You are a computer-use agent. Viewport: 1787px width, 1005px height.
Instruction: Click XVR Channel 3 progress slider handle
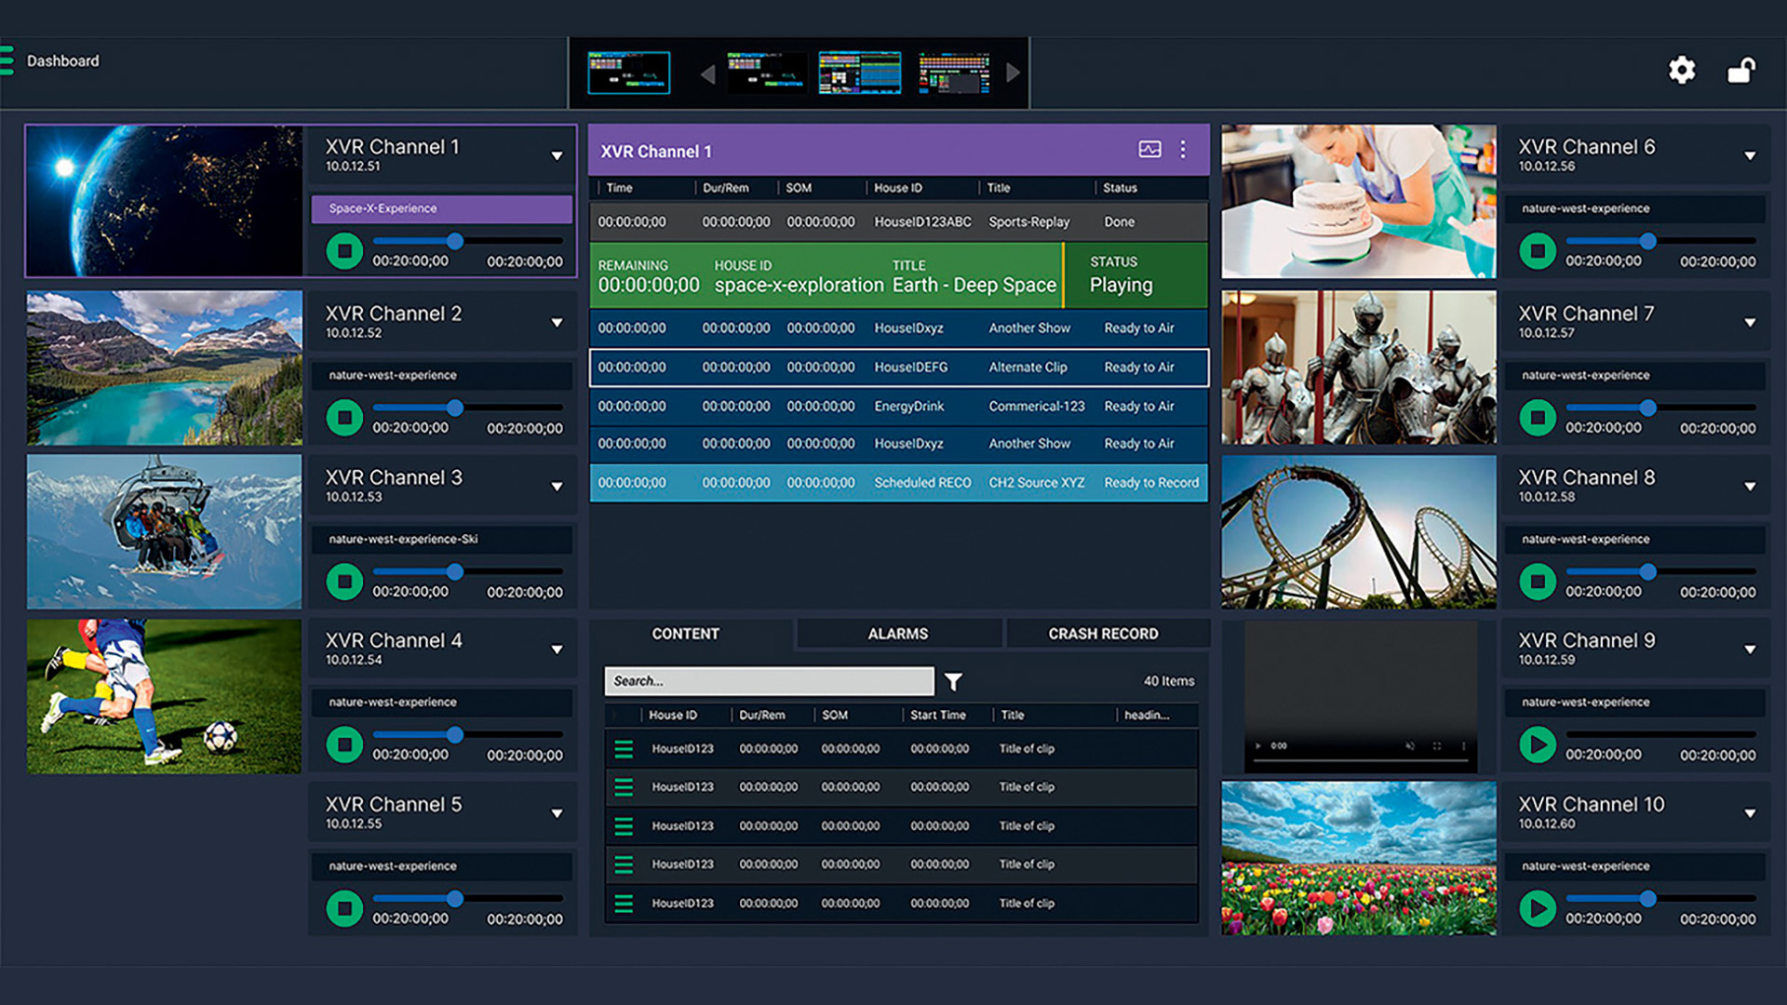point(455,571)
